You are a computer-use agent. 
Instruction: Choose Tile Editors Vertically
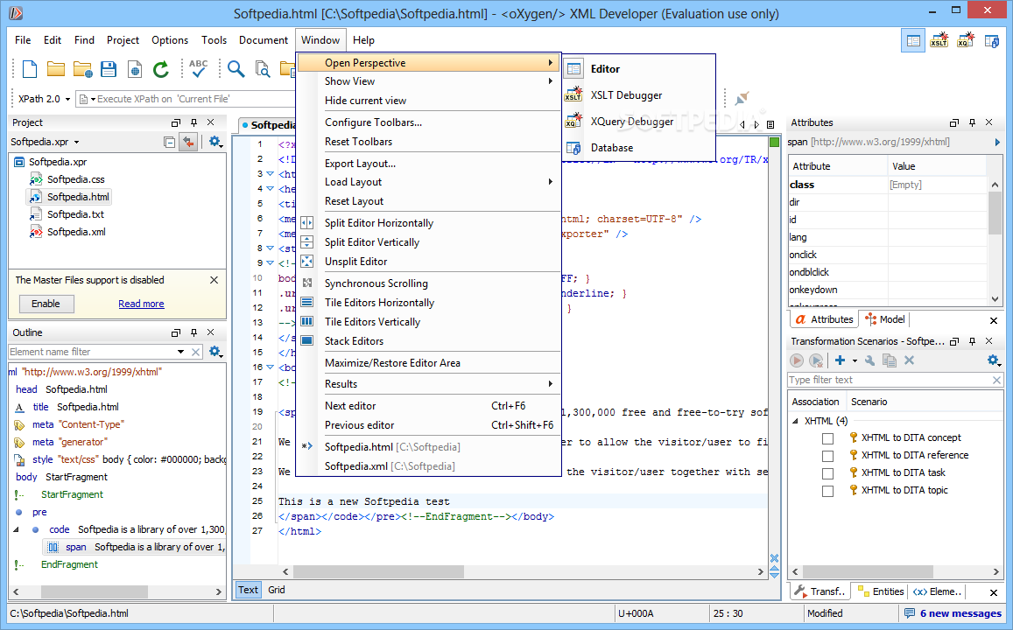pyautogui.click(x=428, y=322)
